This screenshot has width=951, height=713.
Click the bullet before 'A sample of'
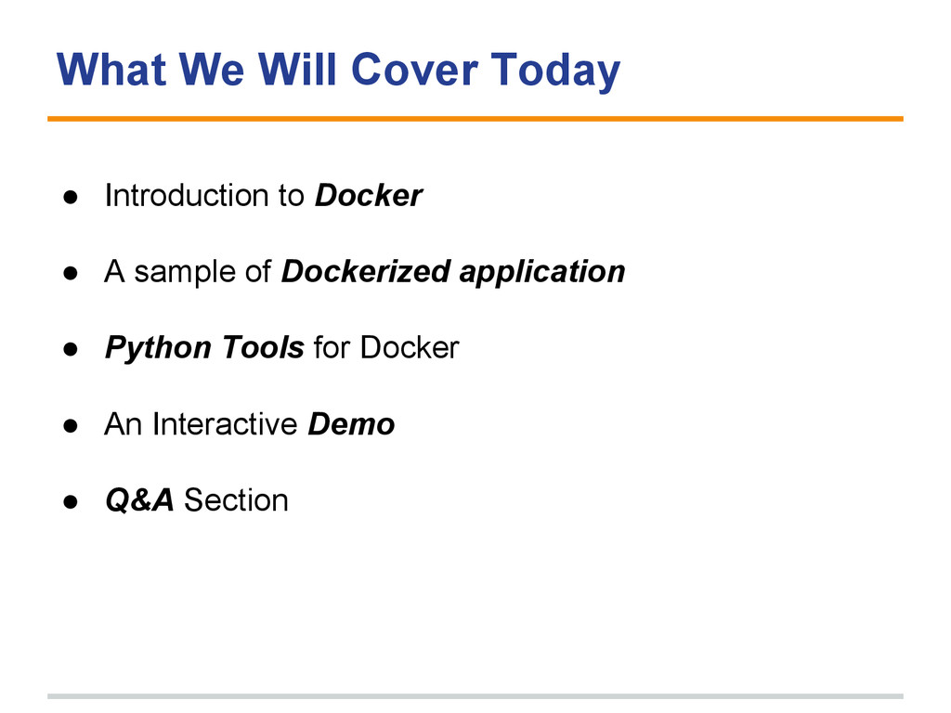71,274
